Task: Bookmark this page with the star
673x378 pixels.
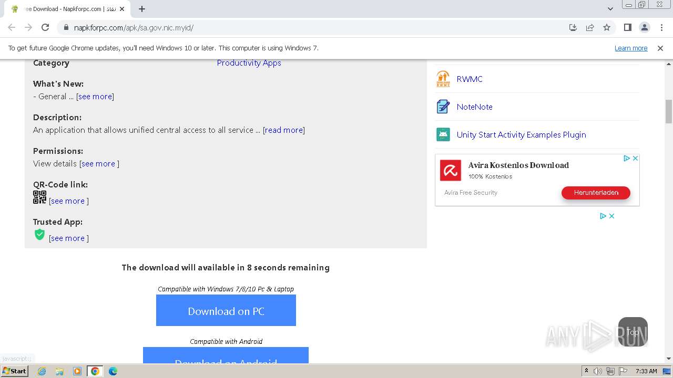Action: (607, 27)
